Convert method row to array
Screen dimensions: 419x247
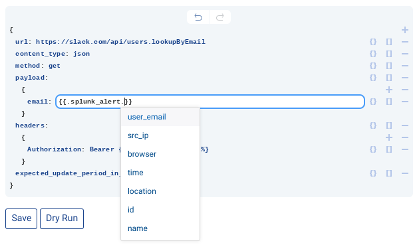point(389,66)
